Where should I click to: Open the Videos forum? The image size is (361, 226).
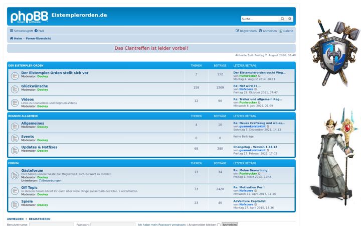pos(28,99)
